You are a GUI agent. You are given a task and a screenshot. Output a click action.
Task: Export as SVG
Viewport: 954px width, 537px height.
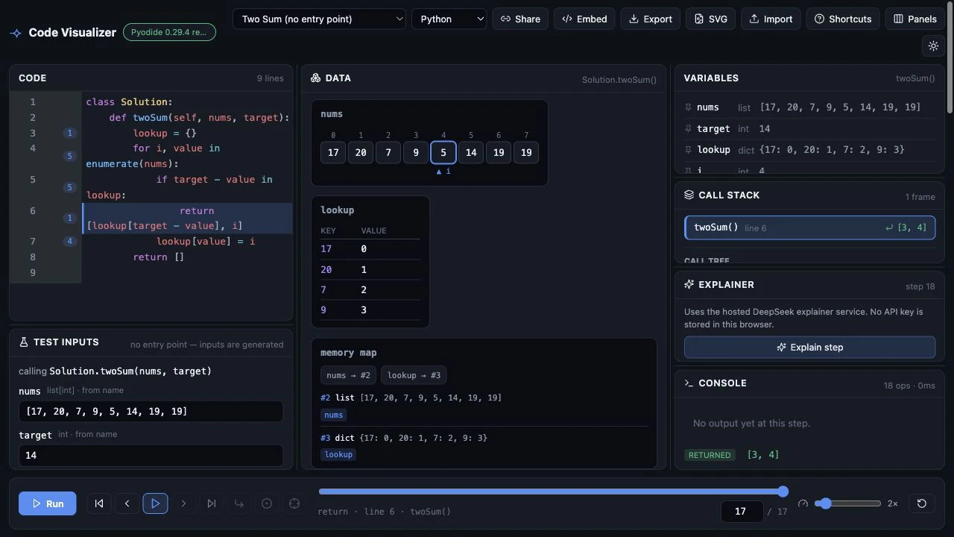click(710, 19)
